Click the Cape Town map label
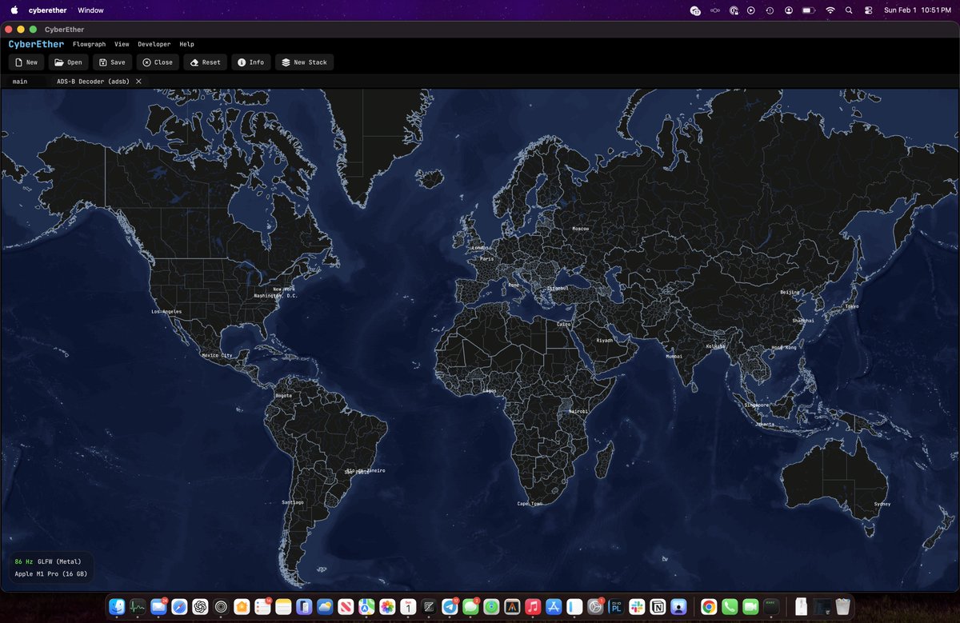The image size is (960, 623). [530, 504]
